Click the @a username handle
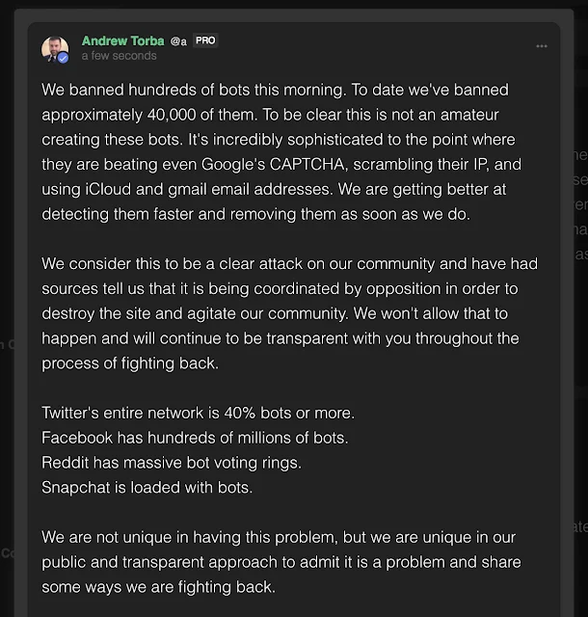This screenshot has height=617, width=588. pos(178,40)
